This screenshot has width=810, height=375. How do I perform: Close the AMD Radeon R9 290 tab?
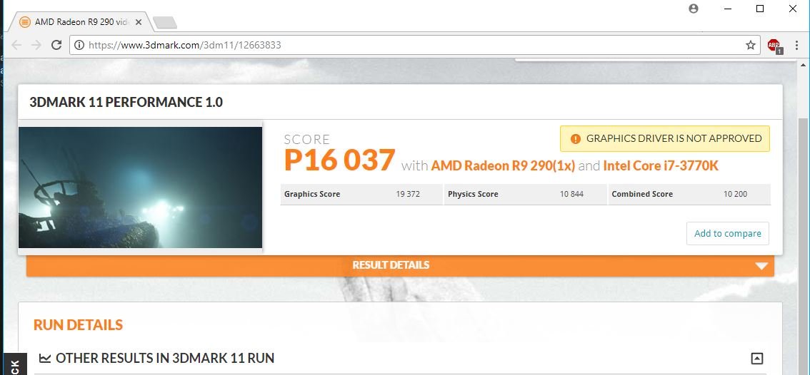(139, 22)
